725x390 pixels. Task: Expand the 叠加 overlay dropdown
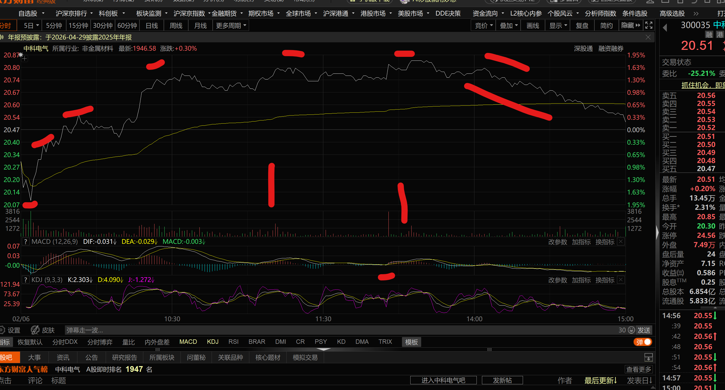[508, 26]
